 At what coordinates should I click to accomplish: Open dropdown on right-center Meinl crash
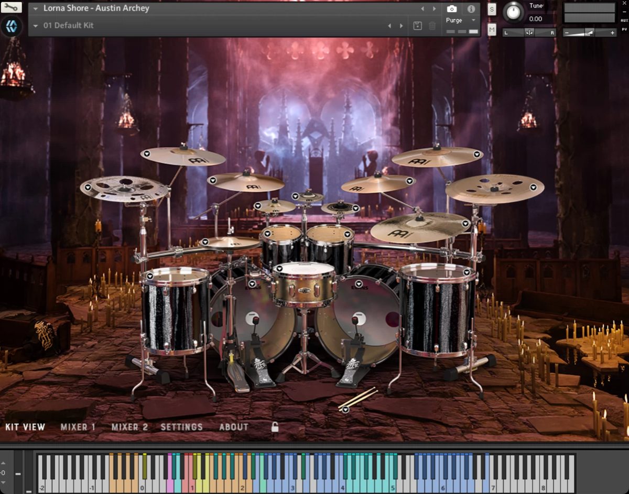[409, 181]
